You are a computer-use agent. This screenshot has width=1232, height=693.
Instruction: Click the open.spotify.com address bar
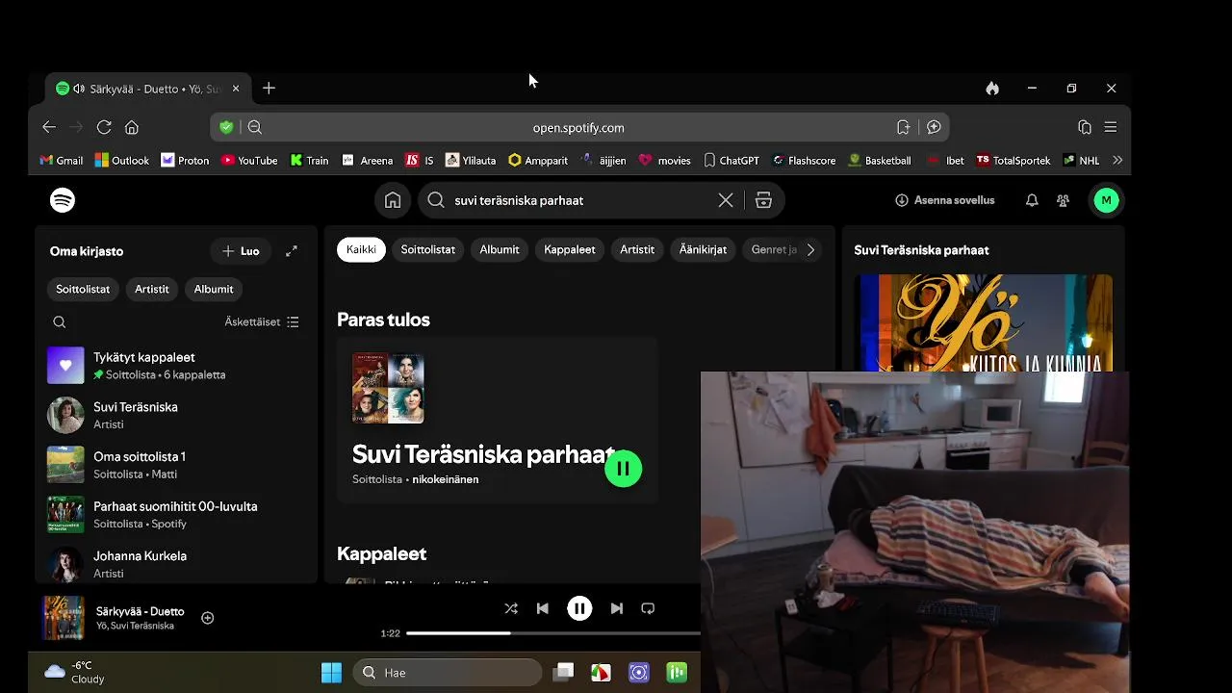578,127
